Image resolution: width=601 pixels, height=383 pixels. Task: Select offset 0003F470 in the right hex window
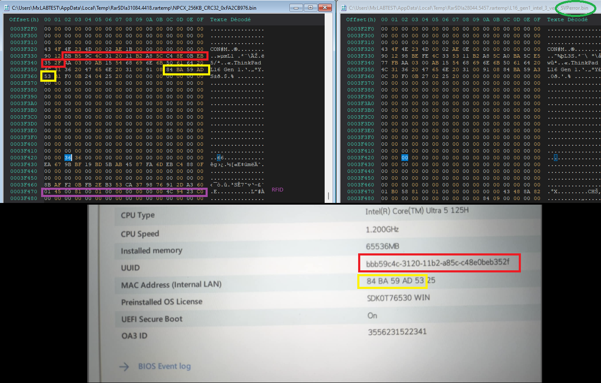[x=361, y=191]
